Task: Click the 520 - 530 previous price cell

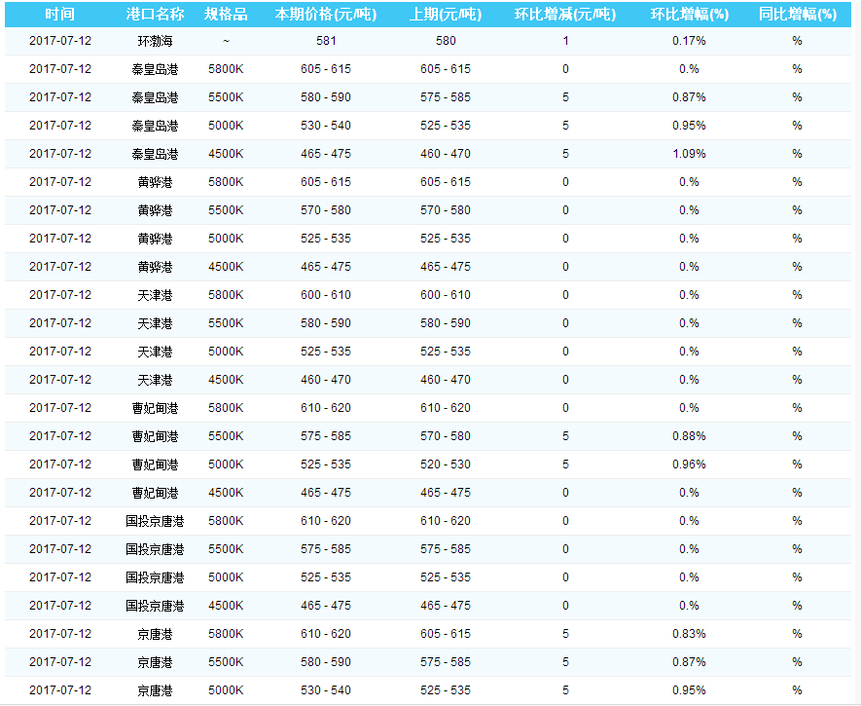Action: point(445,464)
